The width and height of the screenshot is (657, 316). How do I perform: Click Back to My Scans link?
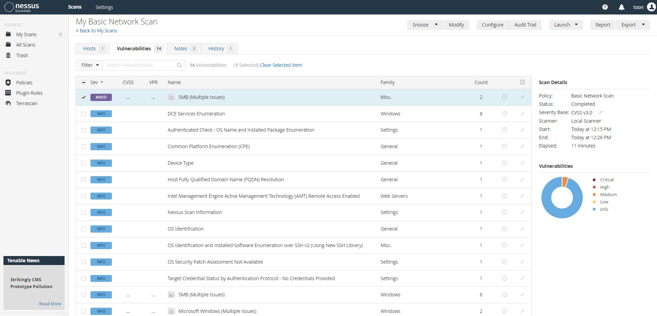click(x=98, y=31)
